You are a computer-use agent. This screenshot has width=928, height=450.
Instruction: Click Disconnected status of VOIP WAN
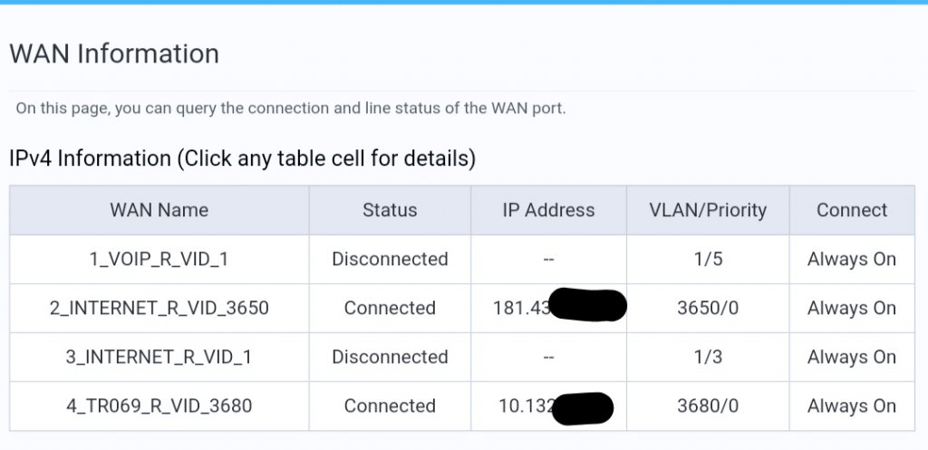[x=390, y=259]
